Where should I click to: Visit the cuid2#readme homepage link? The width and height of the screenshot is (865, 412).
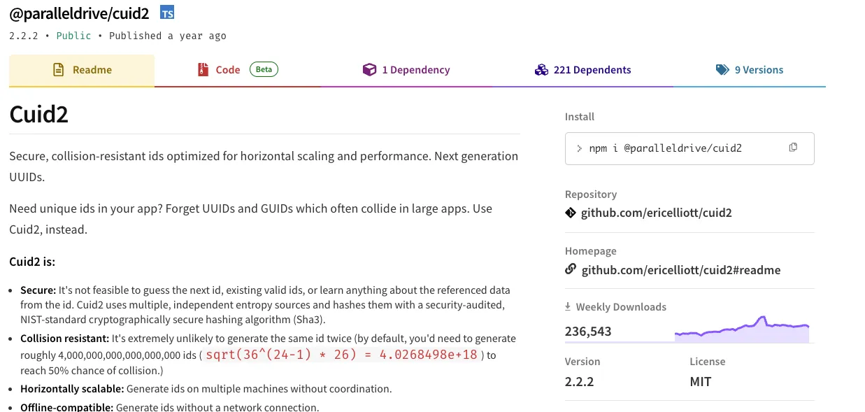point(680,270)
